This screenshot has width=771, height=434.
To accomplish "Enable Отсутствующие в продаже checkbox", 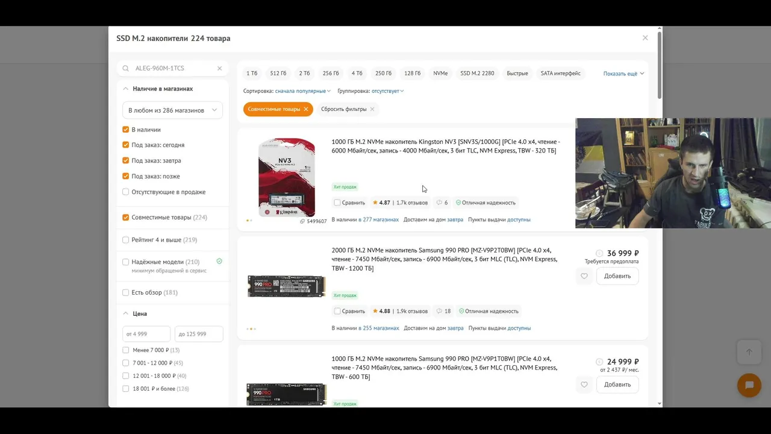I will pos(126,192).
